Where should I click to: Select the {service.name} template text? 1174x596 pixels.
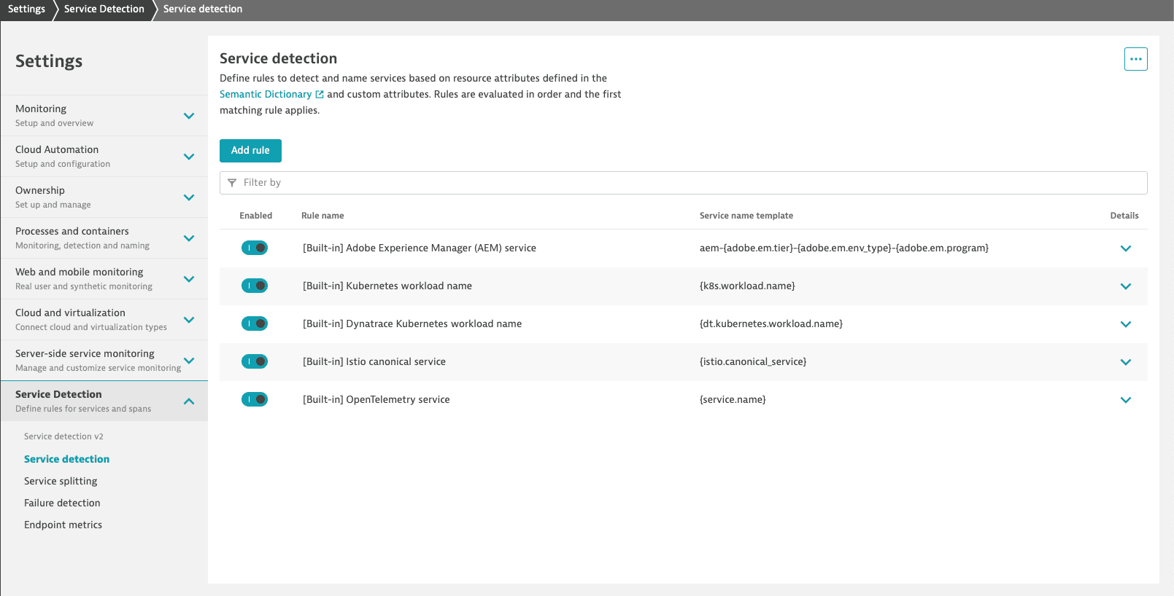point(733,399)
